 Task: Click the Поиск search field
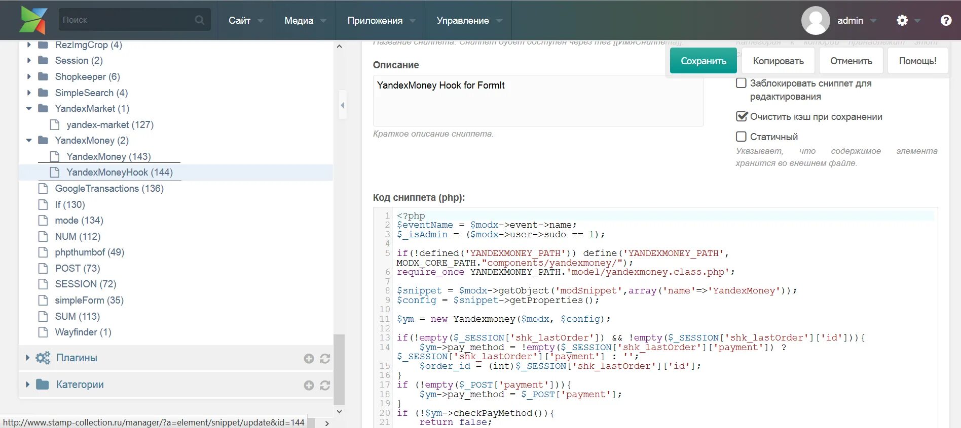coord(134,20)
